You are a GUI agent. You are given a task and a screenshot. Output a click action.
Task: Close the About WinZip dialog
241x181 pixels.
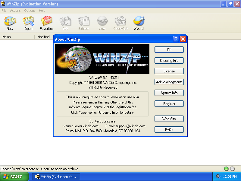(x=183, y=39)
